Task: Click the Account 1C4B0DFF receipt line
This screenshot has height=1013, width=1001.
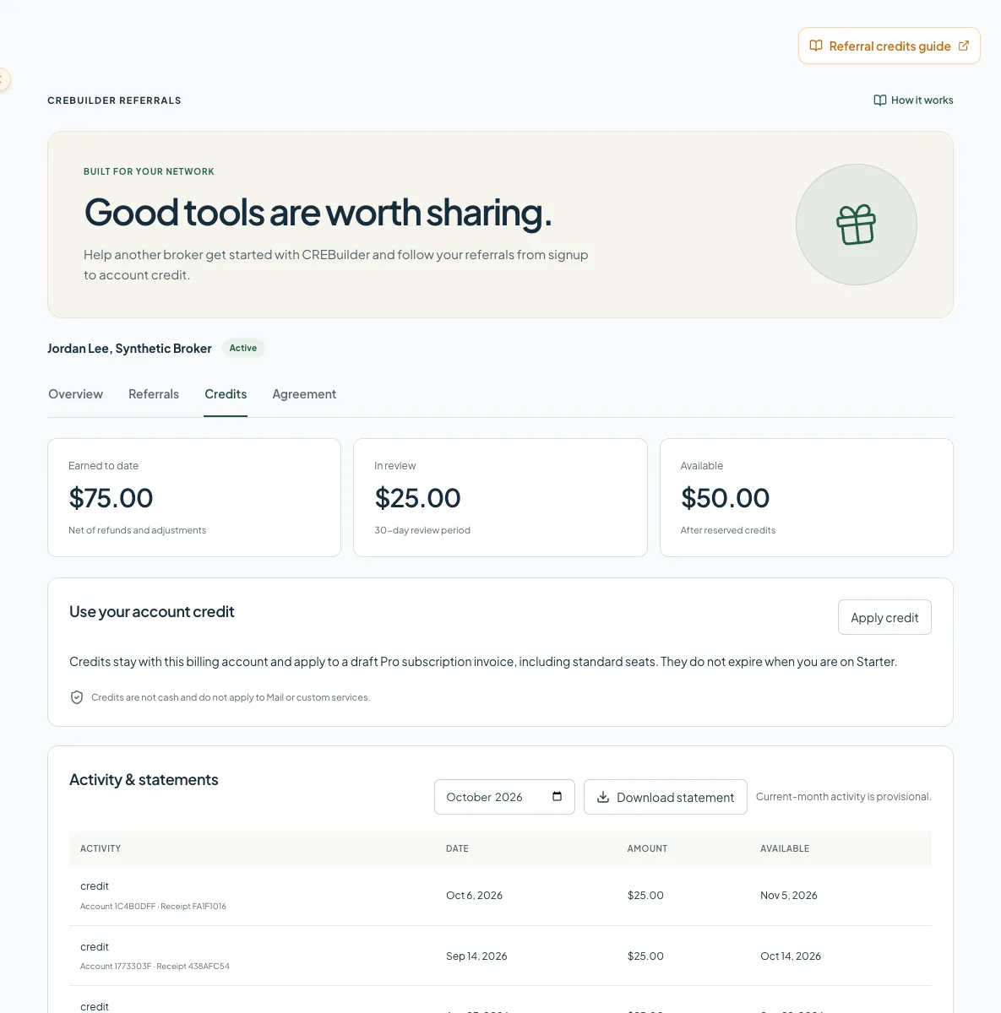Action: 153,907
